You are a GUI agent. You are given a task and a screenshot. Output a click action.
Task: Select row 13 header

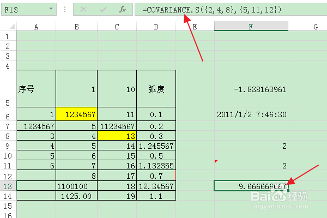(8, 186)
